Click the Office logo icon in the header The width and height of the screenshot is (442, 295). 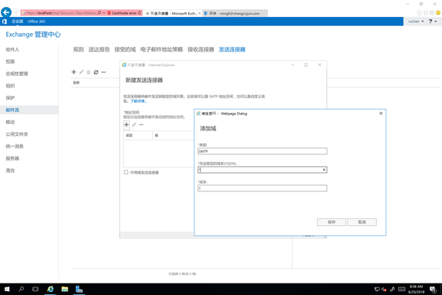pyautogui.click(x=5, y=22)
